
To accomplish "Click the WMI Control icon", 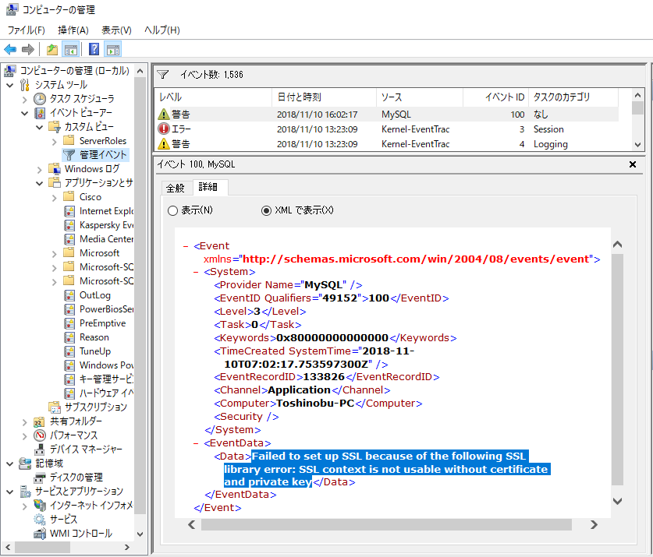I will point(40,534).
